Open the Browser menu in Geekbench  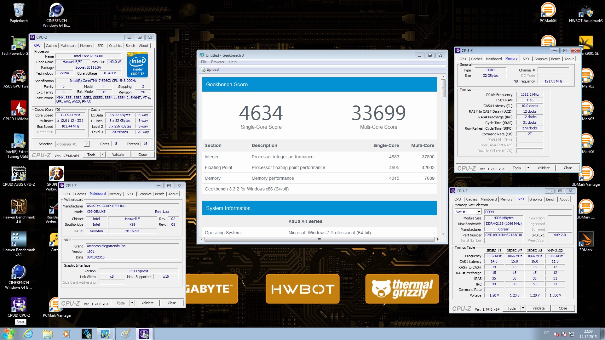(218, 62)
